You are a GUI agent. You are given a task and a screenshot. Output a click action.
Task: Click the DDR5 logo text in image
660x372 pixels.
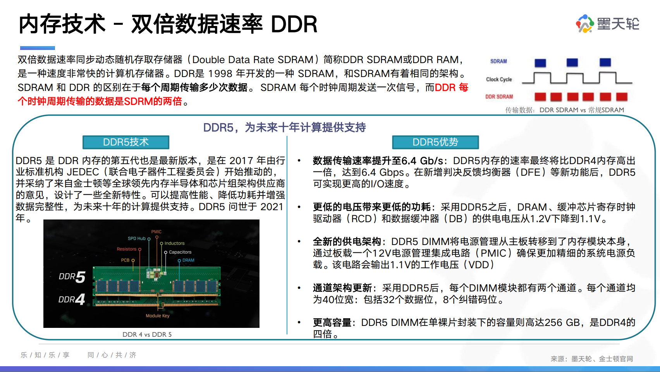(72, 277)
